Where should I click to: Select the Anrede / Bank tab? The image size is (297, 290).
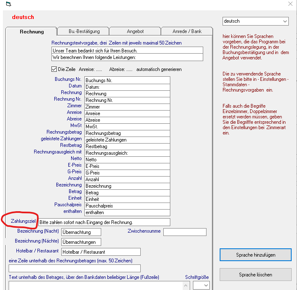[187, 31]
